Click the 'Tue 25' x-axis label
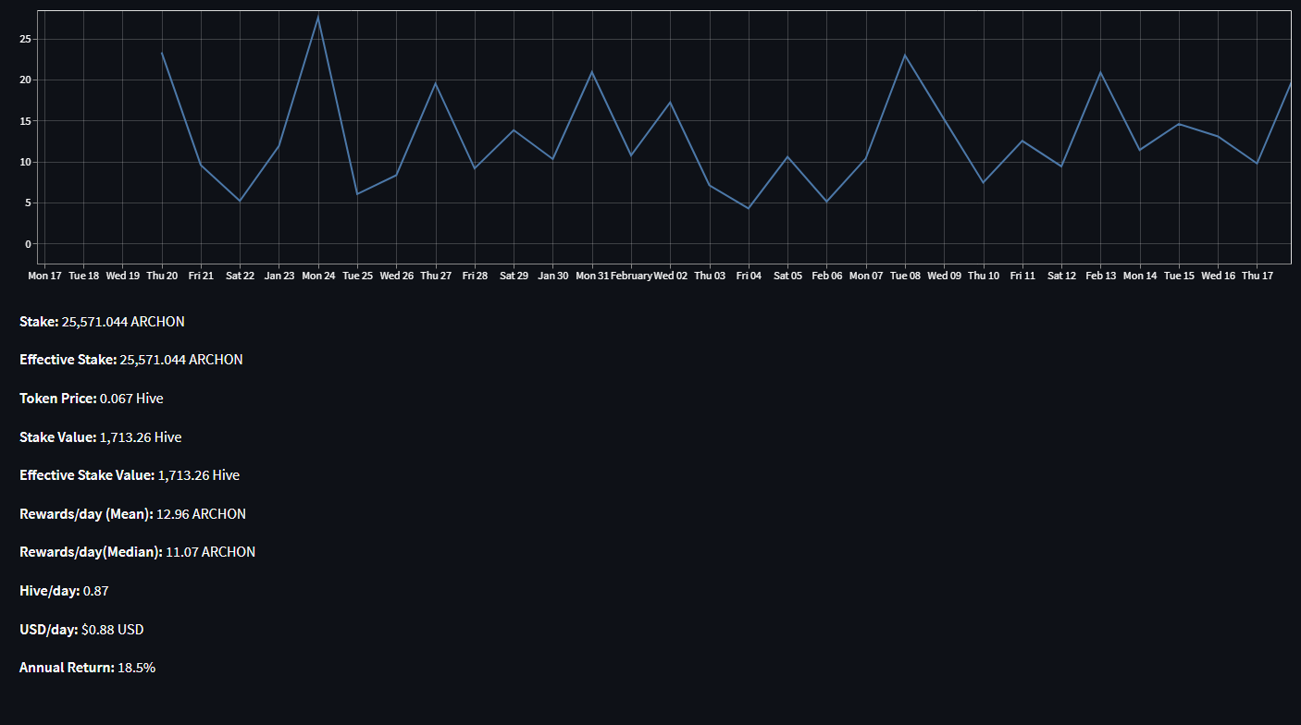Viewport: 1301px width, 725px height. tap(357, 276)
